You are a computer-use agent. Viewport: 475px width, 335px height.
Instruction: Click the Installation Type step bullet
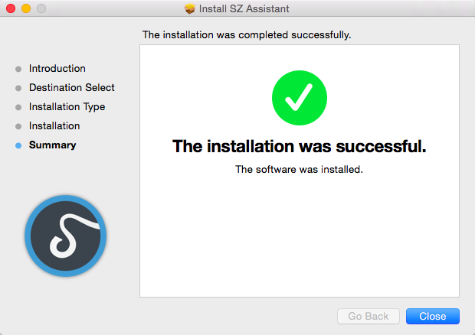coord(18,107)
